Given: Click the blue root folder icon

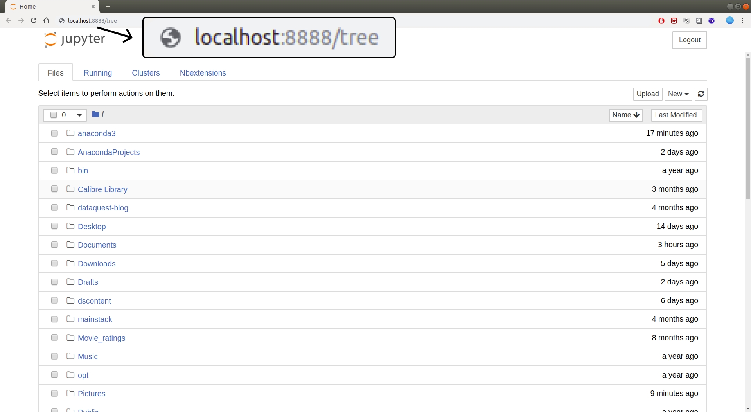Looking at the screenshot, I should (95, 114).
